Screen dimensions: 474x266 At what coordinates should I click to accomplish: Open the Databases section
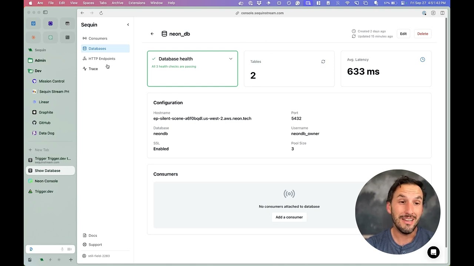[x=105, y=48]
